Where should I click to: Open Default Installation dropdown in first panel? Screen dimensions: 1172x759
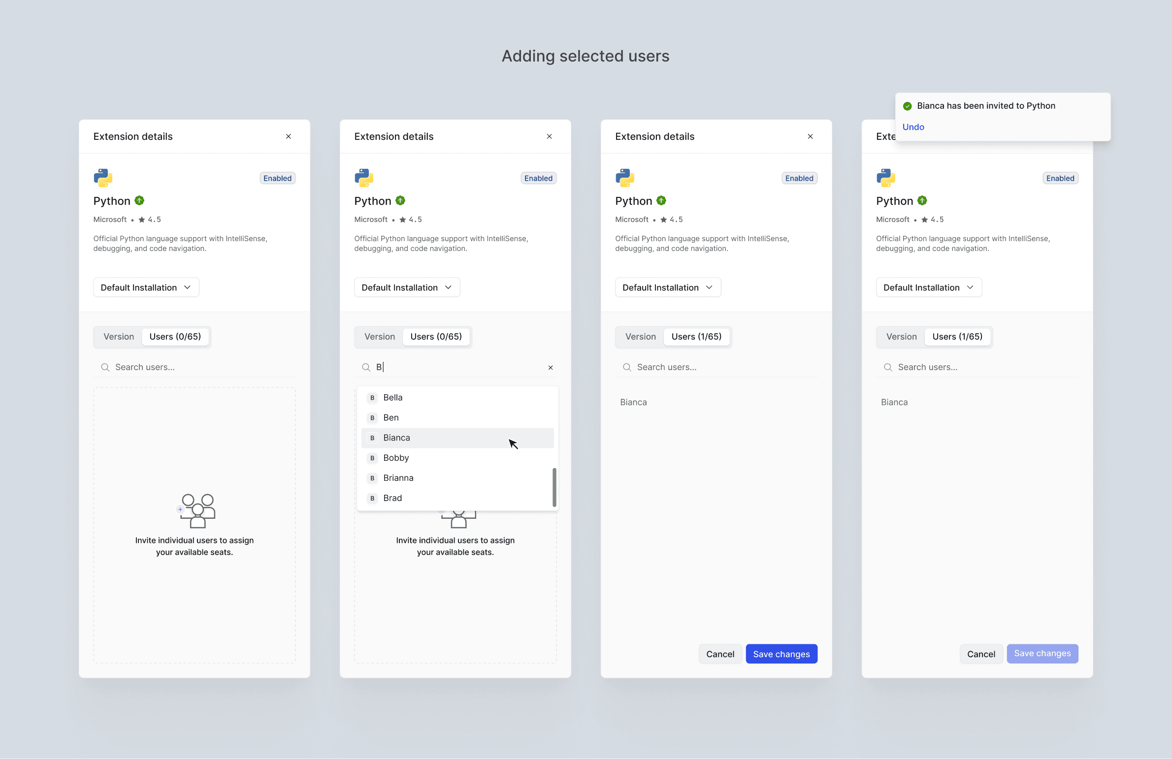pyautogui.click(x=146, y=287)
